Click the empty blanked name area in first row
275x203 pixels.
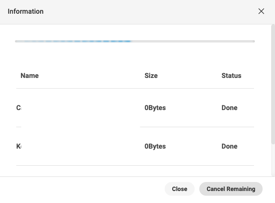[80, 108]
